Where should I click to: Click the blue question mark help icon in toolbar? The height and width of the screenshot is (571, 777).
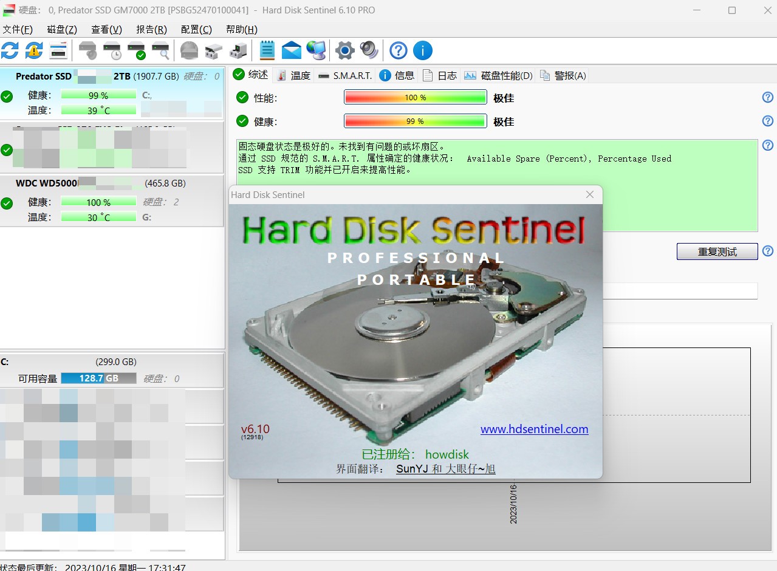tap(398, 50)
